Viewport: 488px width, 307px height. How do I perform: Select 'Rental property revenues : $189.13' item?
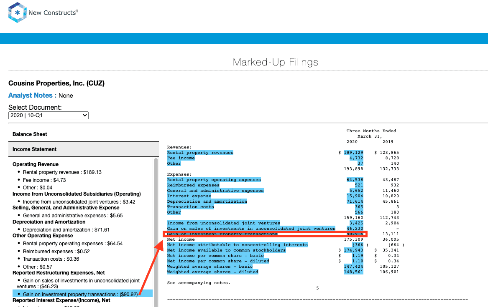(x=62, y=172)
